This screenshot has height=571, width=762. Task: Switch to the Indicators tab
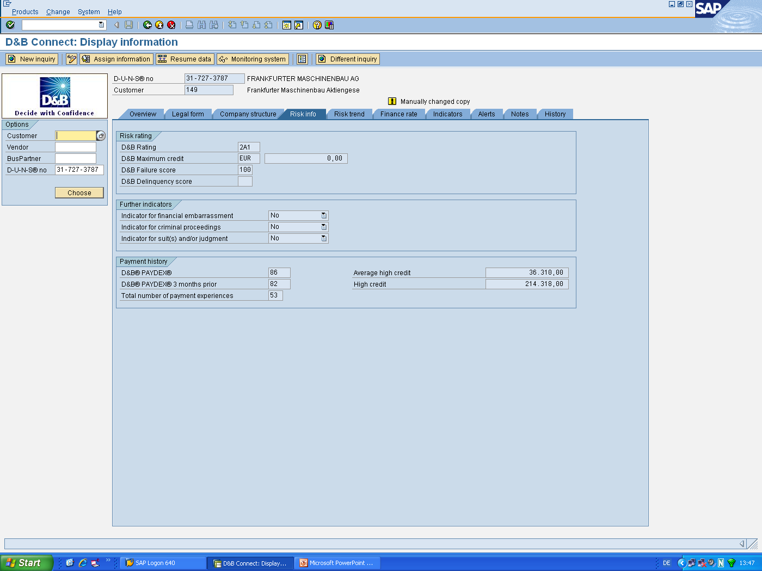click(448, 114)
